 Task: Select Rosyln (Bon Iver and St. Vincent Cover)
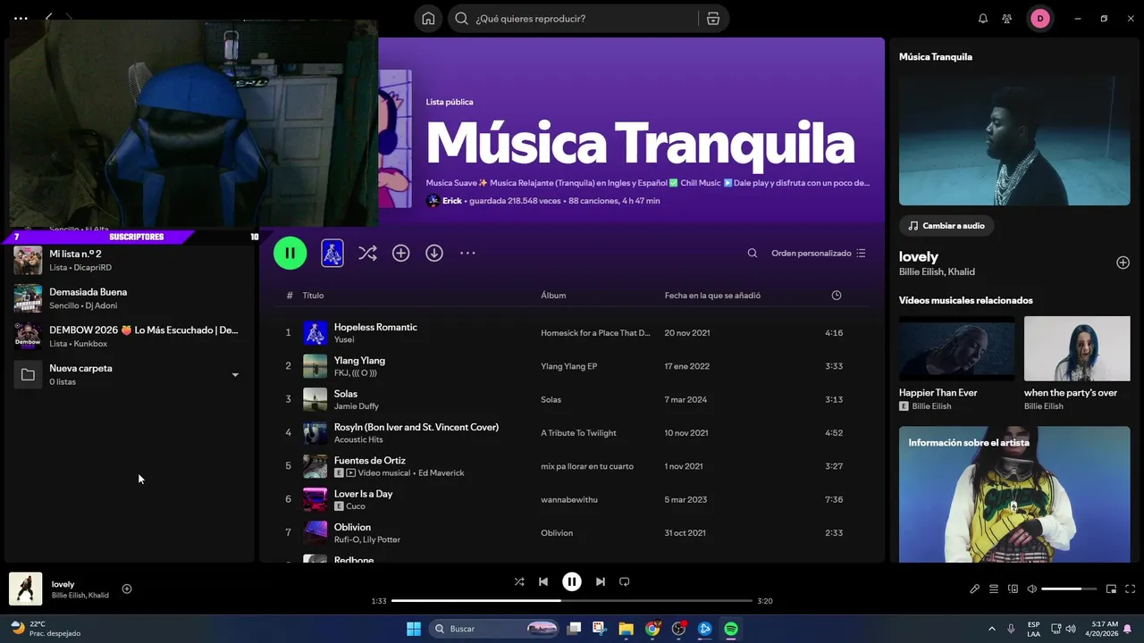[416, 427]
